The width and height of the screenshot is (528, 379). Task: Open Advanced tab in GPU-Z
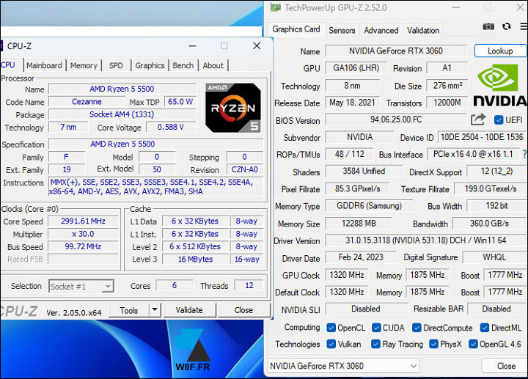coord(381,30)
